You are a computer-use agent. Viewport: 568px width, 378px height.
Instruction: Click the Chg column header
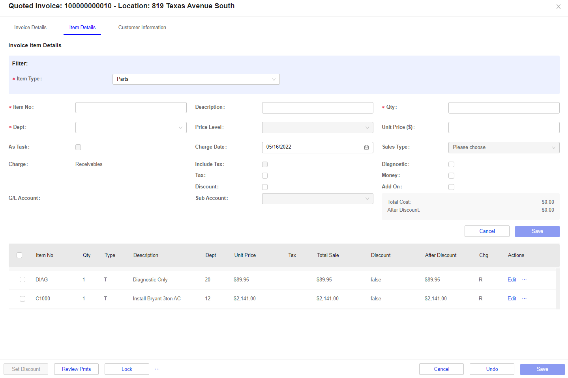(484, 255)
